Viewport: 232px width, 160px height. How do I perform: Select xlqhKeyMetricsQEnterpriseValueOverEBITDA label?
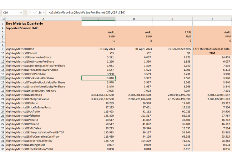[x=43, y=133]
